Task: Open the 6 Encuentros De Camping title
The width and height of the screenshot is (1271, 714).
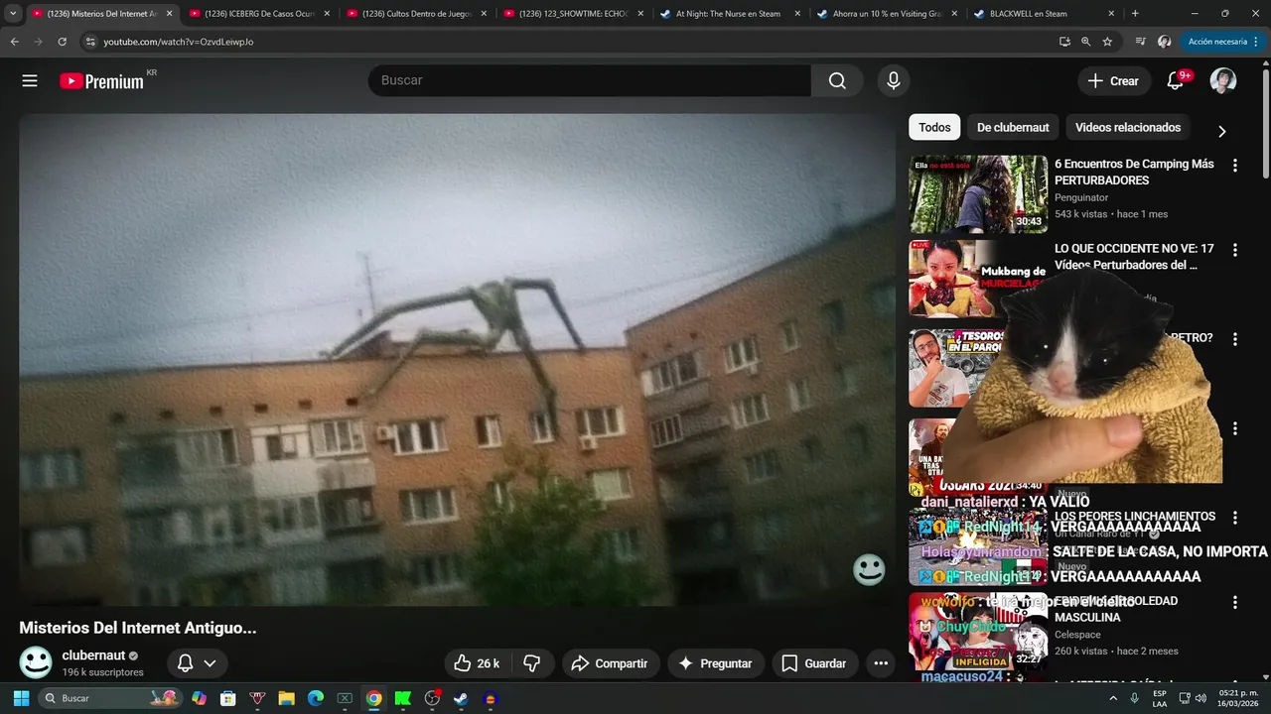Action: pos(1134,172)
